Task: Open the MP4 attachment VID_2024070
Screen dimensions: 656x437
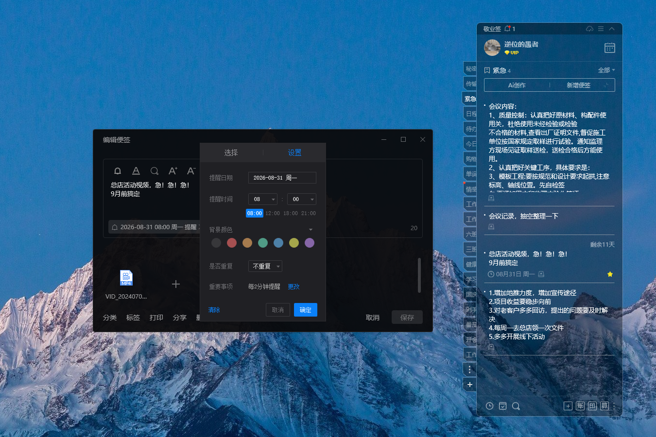Action: pos(126,278)
